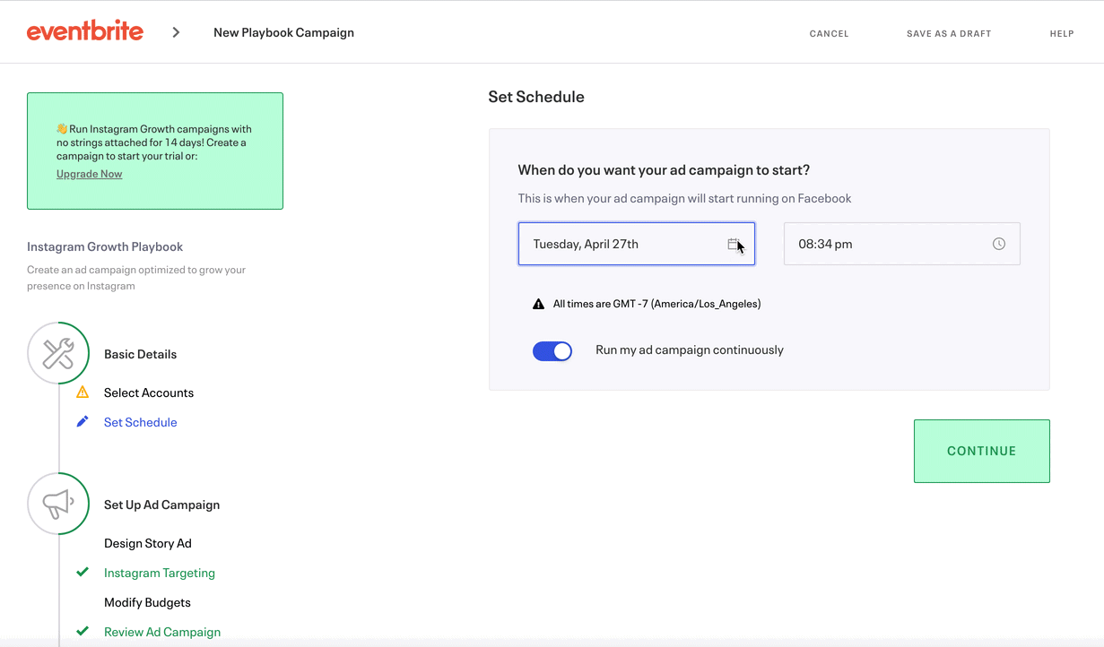
Task: Open the 08:34 pm time field
Action: click(901, 244)
